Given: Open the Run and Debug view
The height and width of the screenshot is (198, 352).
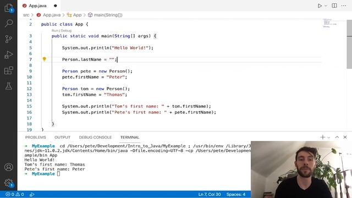Looking at the screenshot, I should [9, 55].
